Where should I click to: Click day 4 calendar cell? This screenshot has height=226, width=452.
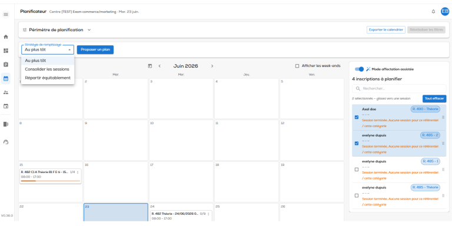(x=247, y=99)
